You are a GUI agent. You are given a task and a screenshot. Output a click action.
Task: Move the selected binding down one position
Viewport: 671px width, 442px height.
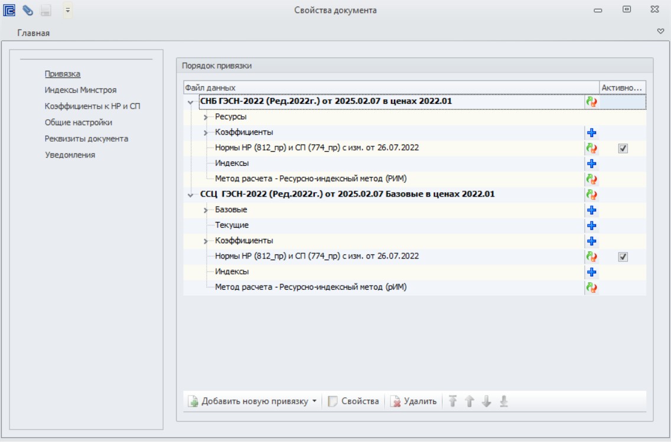[x=486, y=401]
